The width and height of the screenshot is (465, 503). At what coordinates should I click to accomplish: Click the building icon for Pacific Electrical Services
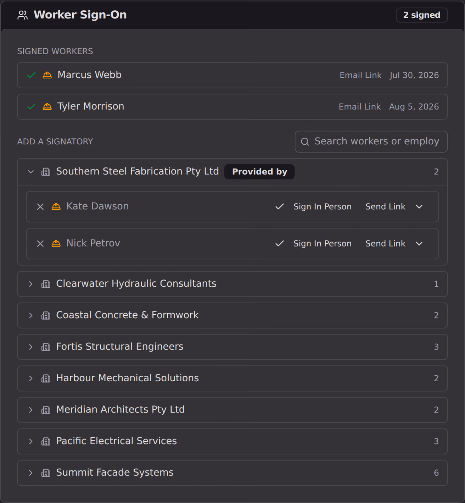46,441
